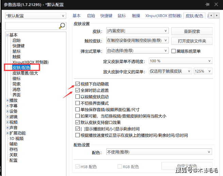Select 皮肤覆盖/放大 in the tree

click(x=25, y=73)
